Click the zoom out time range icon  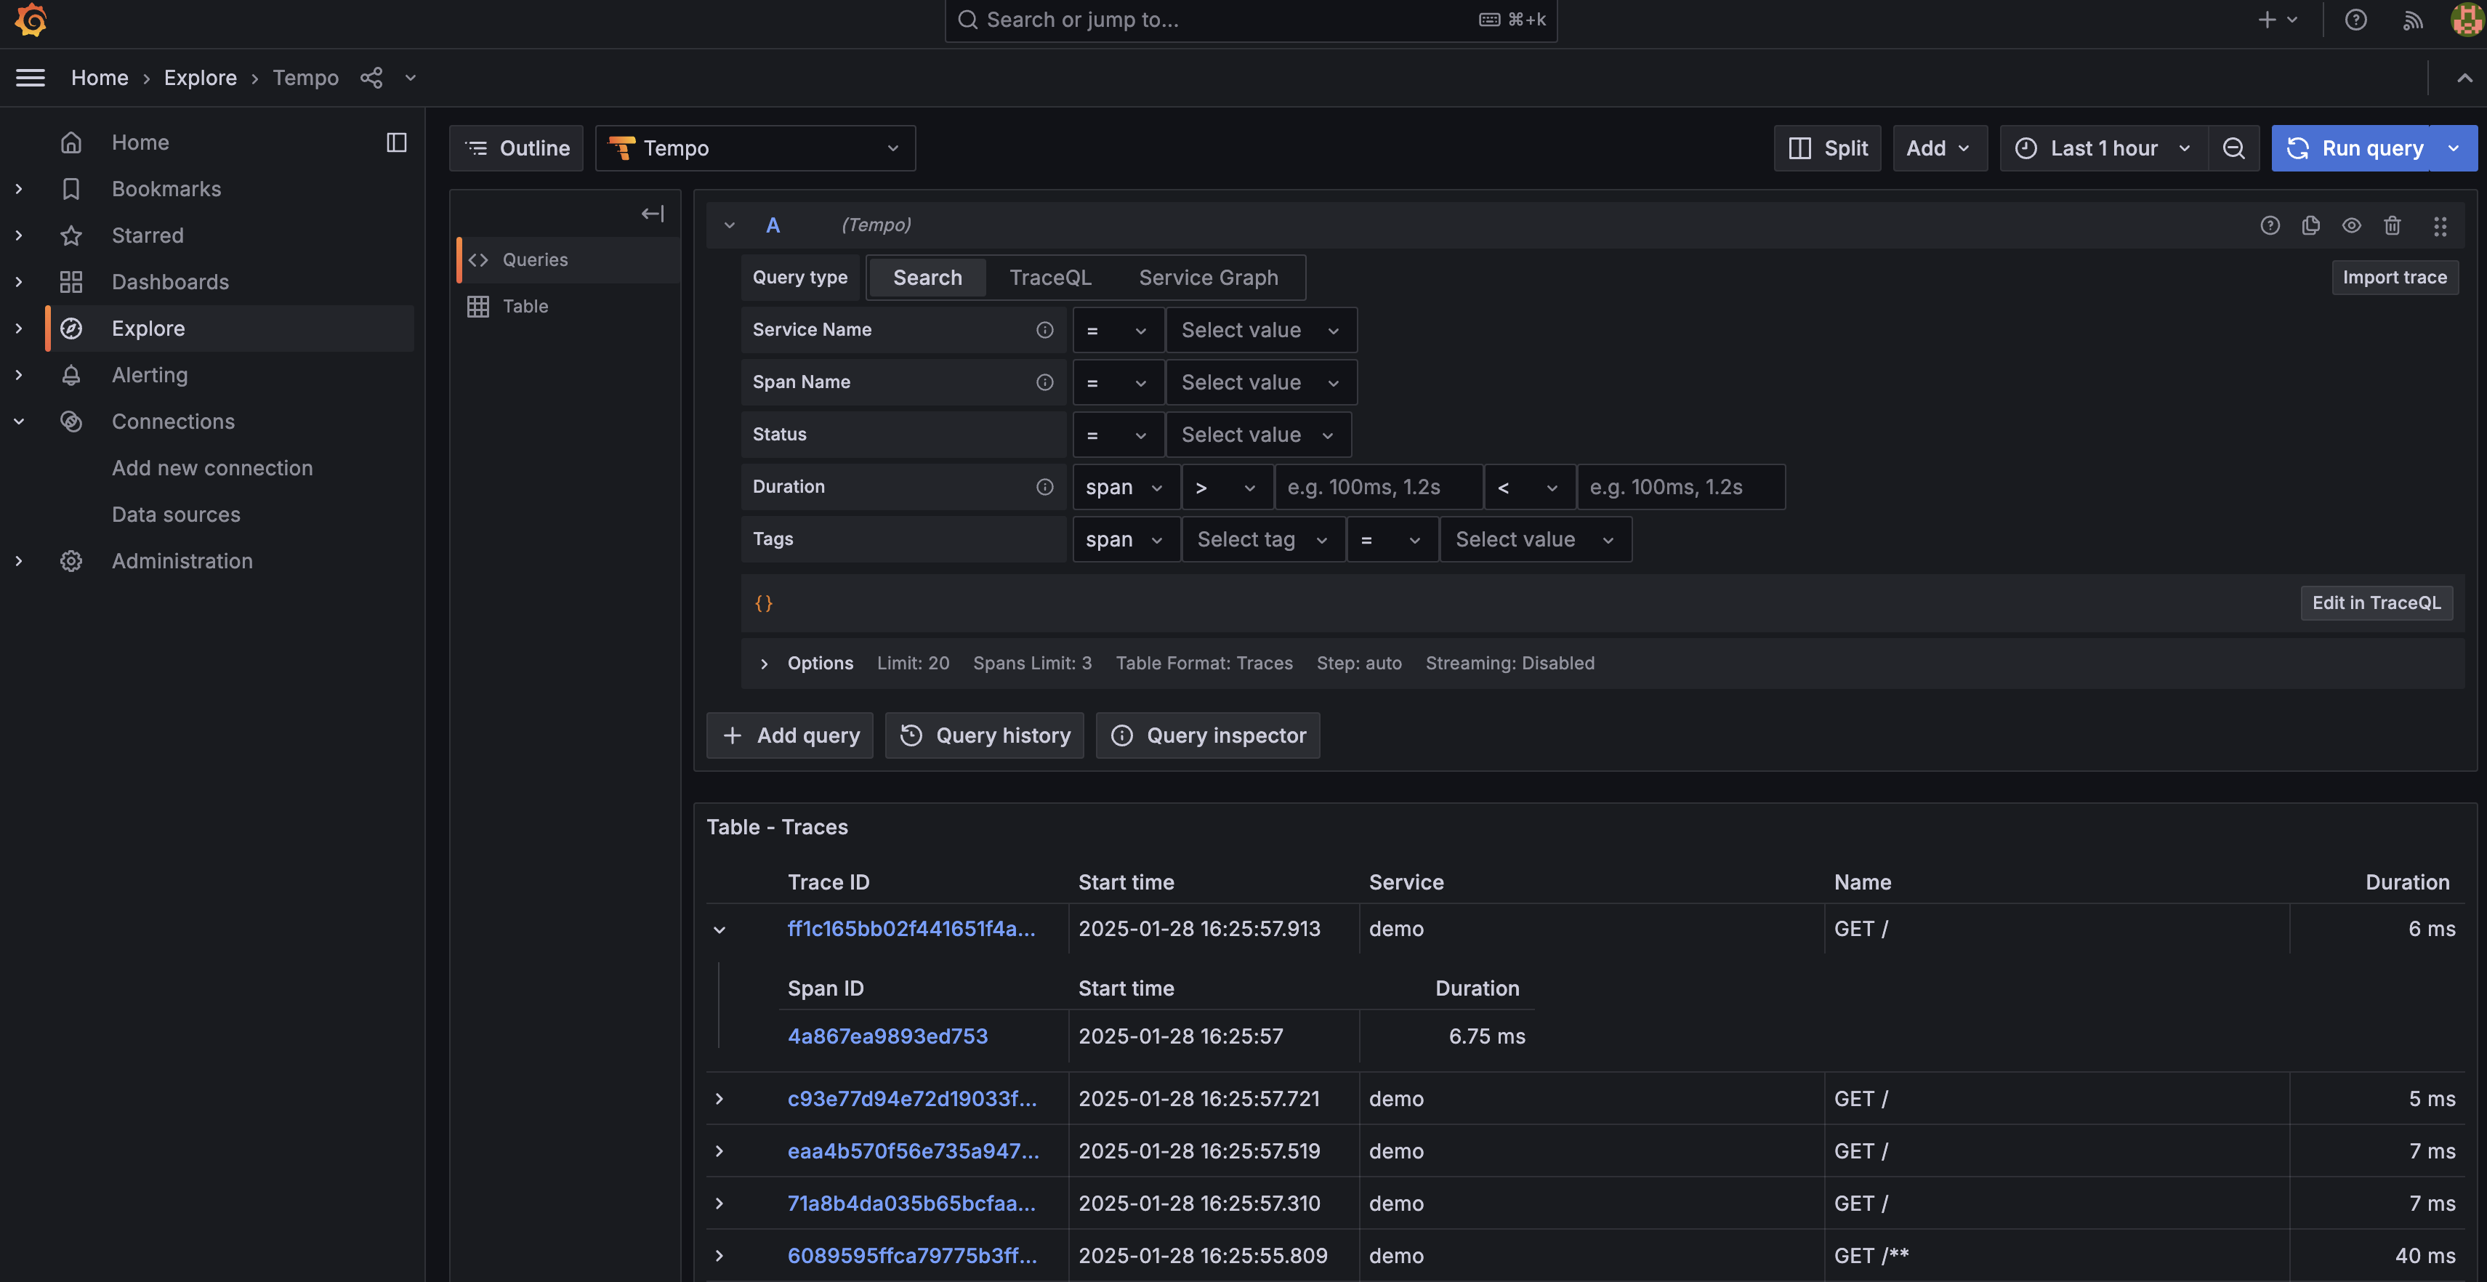pos(2233,148)
